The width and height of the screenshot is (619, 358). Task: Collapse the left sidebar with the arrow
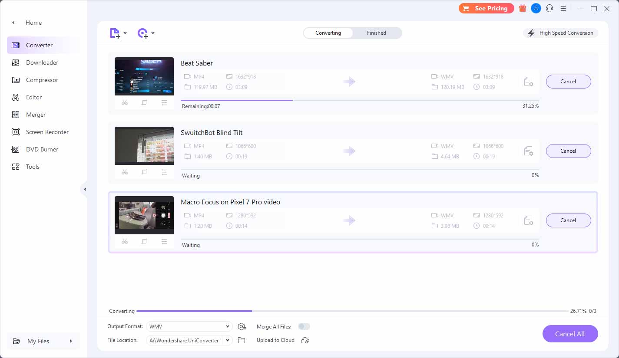[85, 189]
